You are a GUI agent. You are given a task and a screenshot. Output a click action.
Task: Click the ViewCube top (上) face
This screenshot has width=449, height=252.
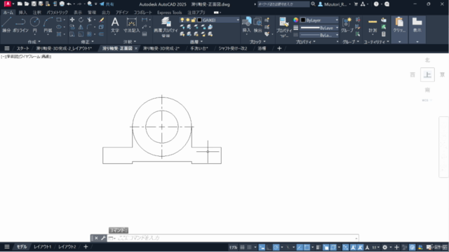click(427, 75)
